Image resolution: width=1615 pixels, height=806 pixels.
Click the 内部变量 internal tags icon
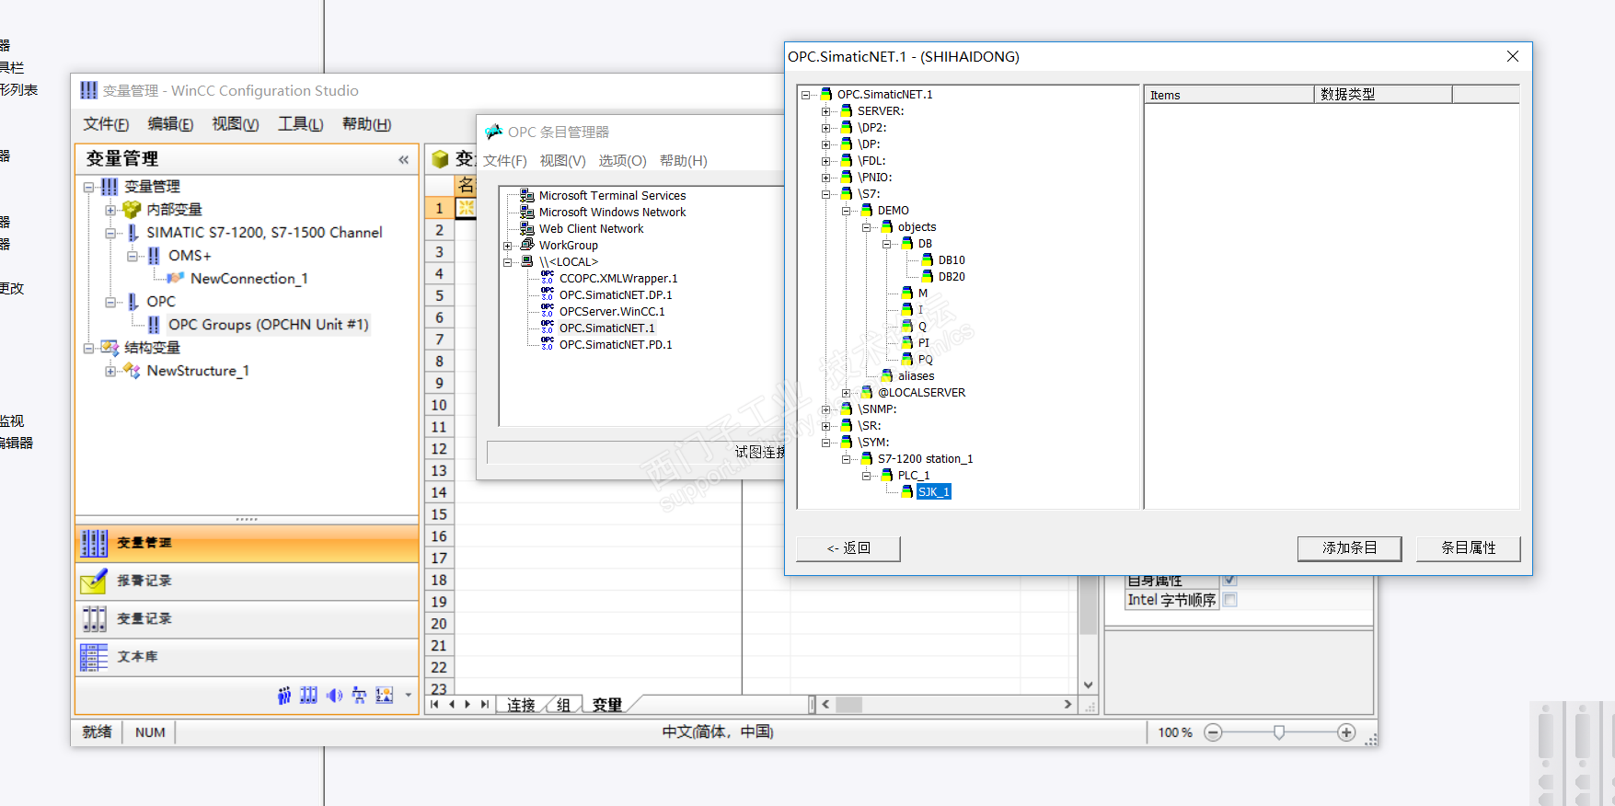[132, 210]
